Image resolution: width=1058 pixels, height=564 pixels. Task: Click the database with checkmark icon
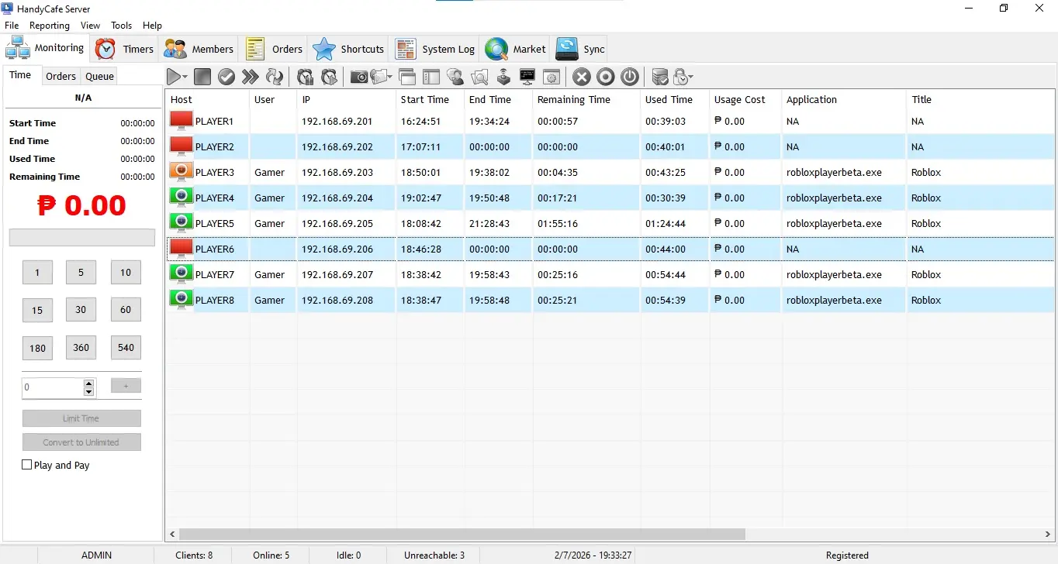point(660,77)
